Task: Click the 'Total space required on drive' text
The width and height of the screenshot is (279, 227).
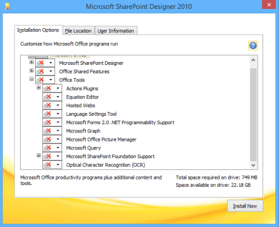Action: [216, 177]
